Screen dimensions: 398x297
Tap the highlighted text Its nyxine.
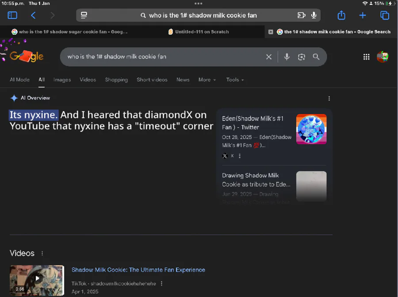point(34,115)
